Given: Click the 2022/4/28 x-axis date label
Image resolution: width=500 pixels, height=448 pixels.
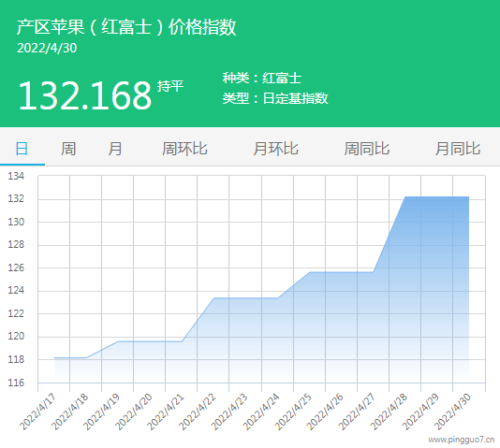Looking at the screenshot, I should (389, 412).
